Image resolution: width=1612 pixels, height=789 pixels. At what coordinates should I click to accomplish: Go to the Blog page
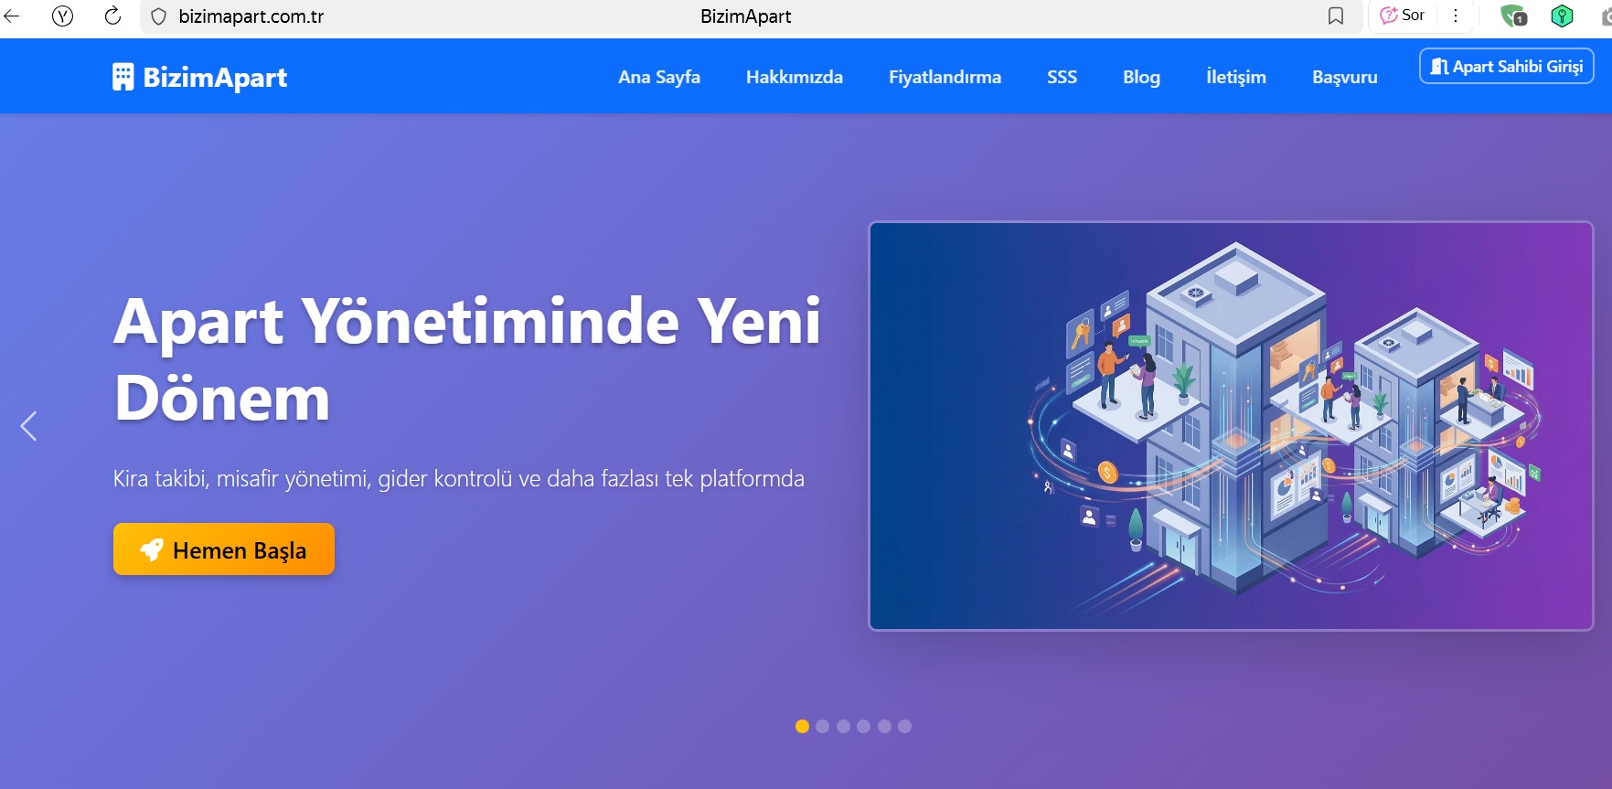click(1141, 77)
